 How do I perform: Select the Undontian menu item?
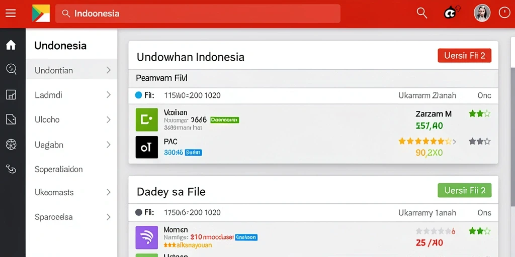click(71, 70)
